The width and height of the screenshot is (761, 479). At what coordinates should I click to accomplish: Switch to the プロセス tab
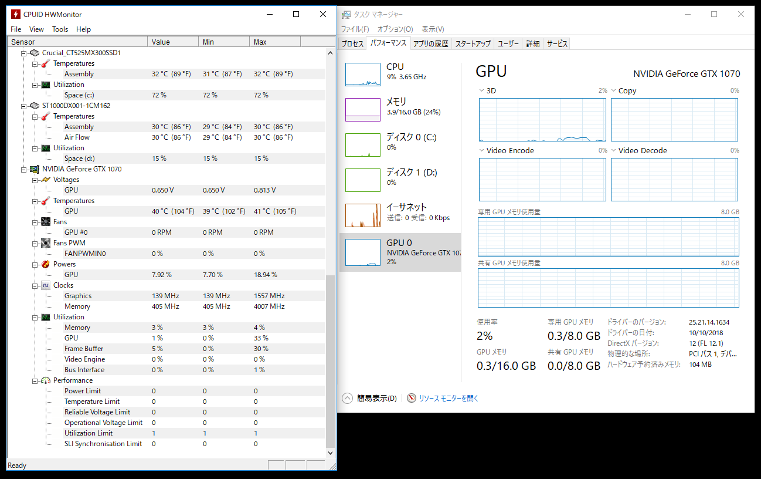pos(352,44)
